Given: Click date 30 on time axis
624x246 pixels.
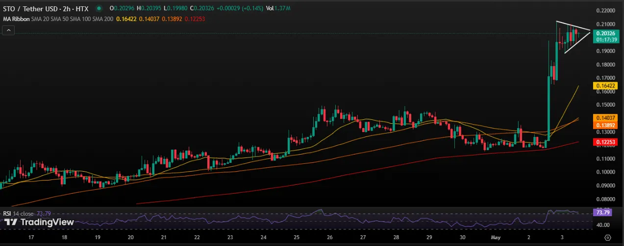Looking at the screenshot, I should tap(462, 237).
